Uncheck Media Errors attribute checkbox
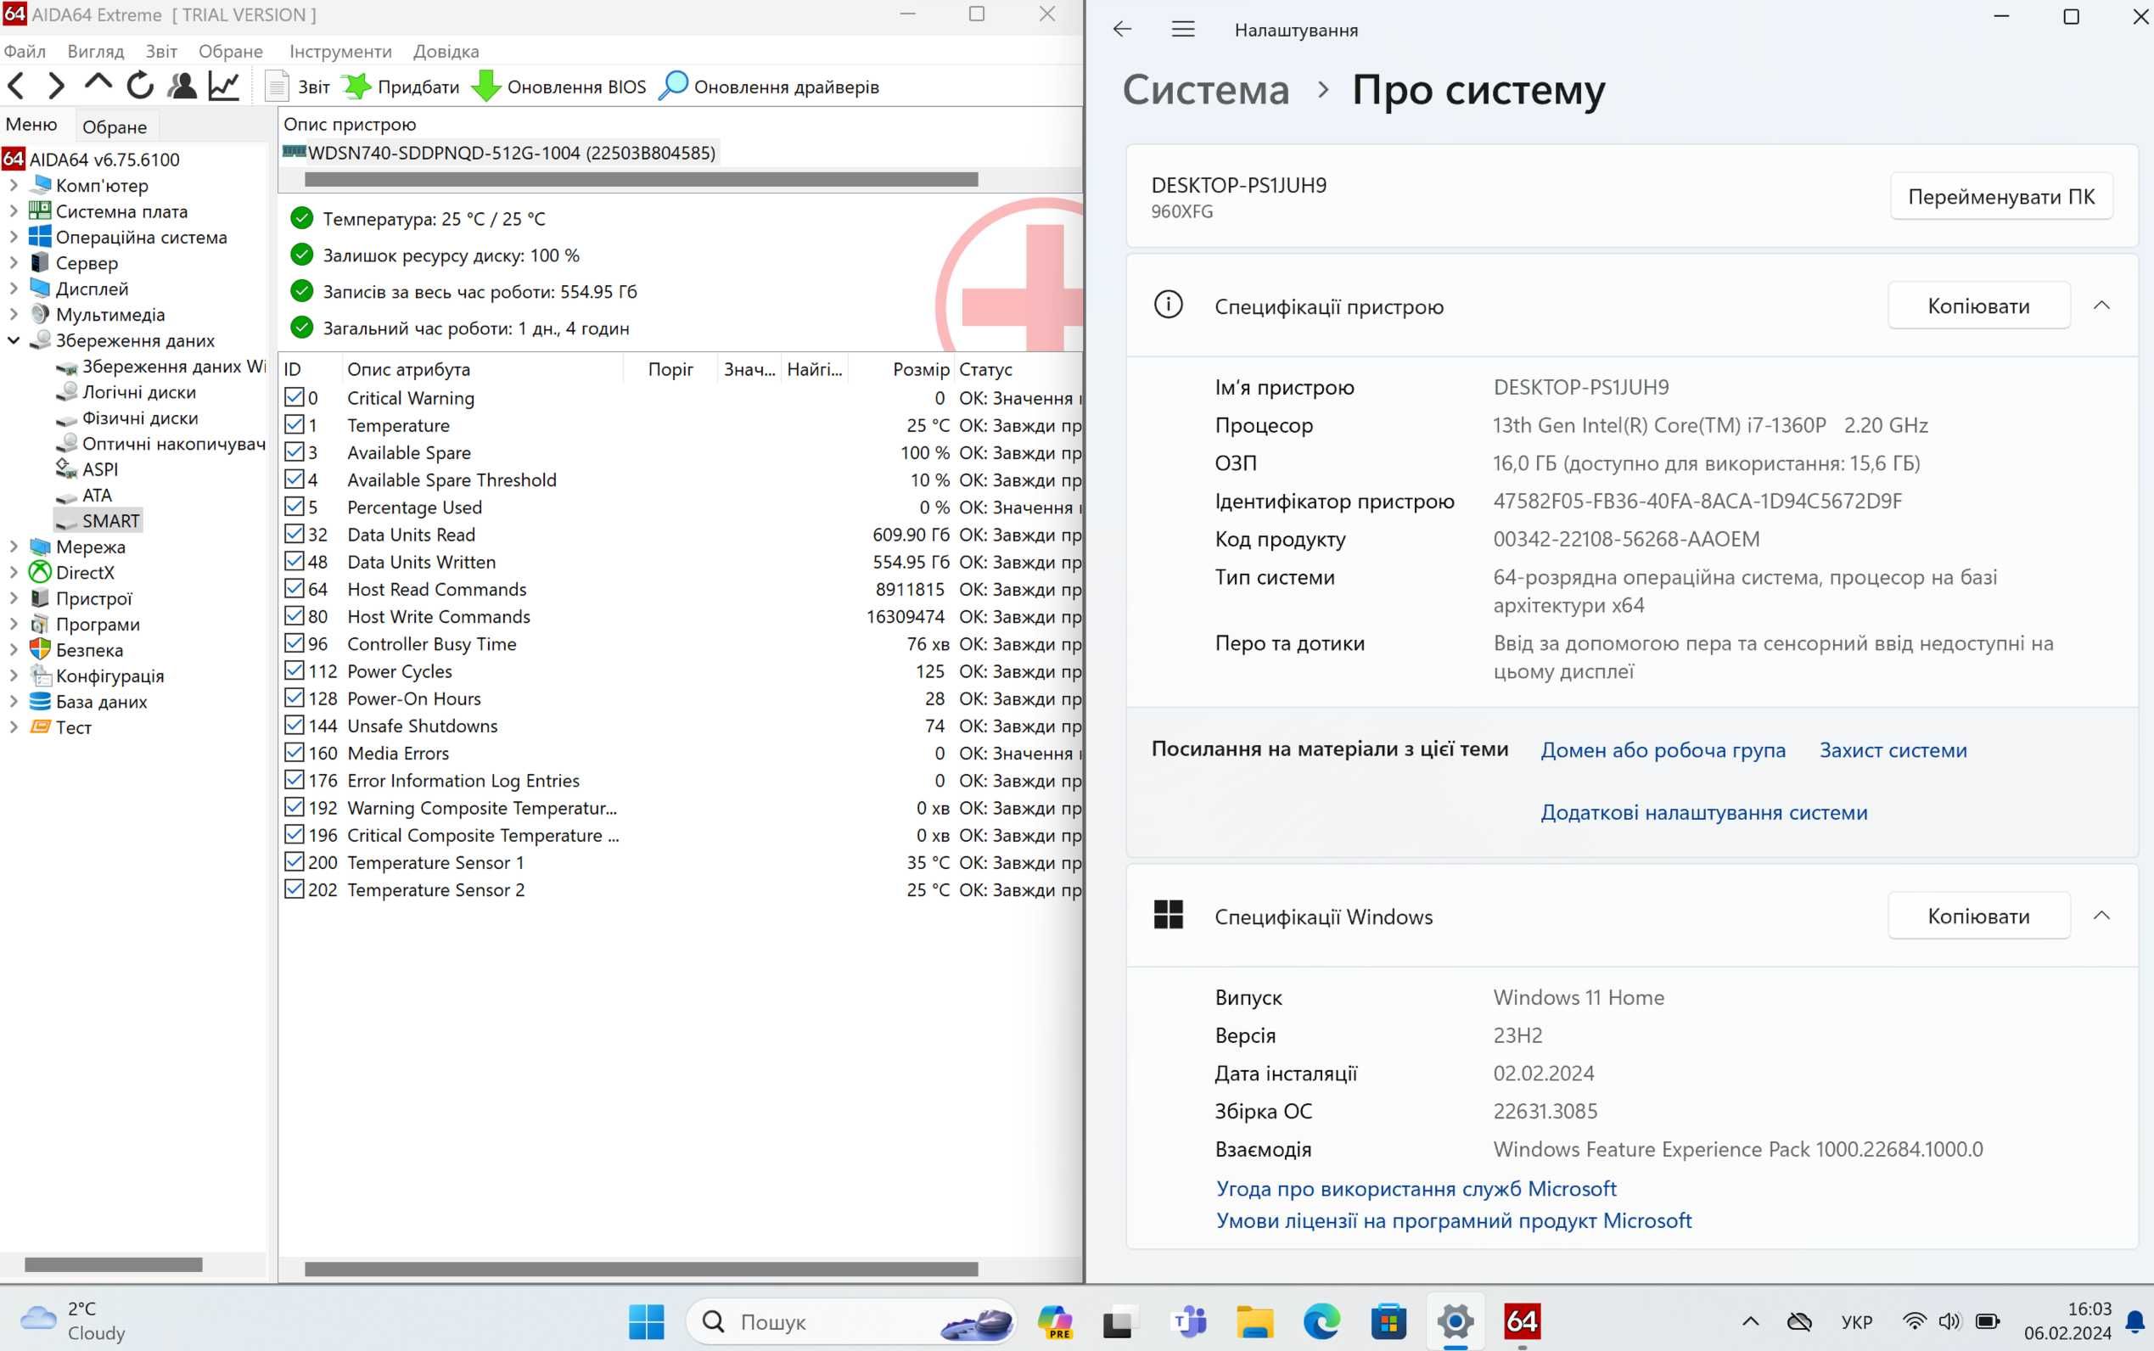The width and height of the screenshot is (2154, 1351). (x=294, y=753)
